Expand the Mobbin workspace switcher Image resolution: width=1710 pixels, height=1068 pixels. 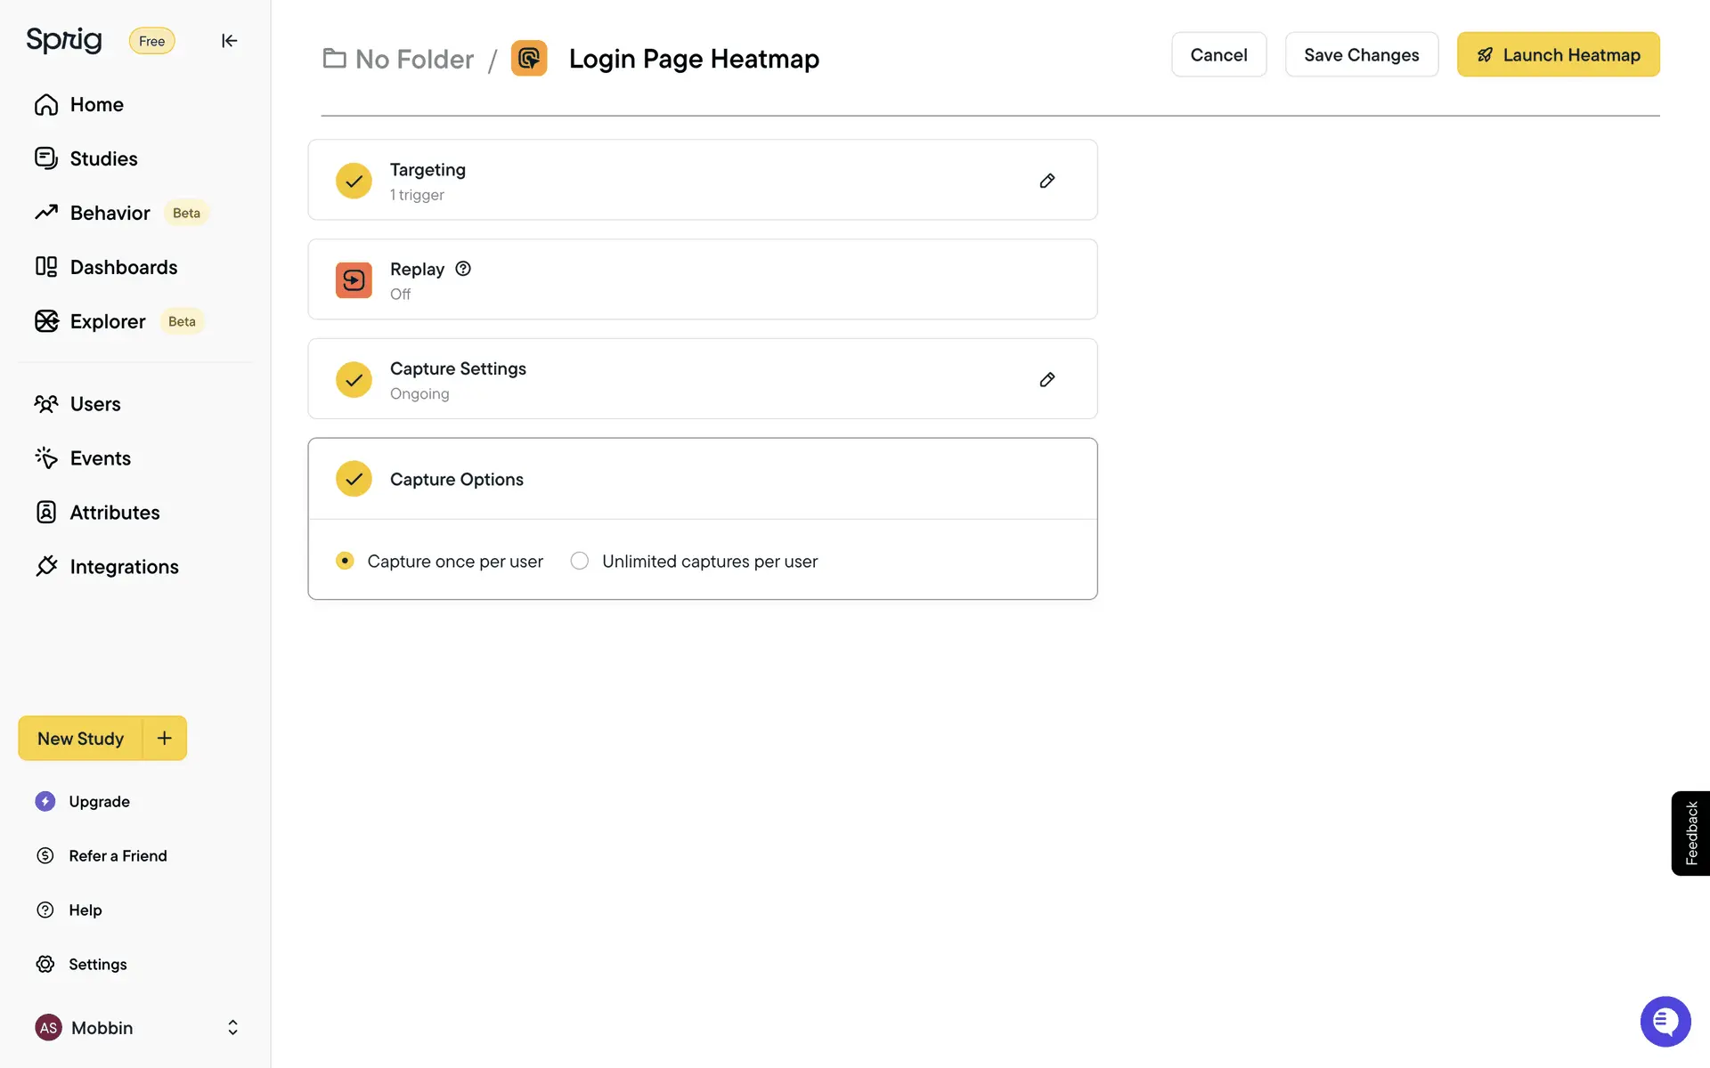pos(232,1028)
